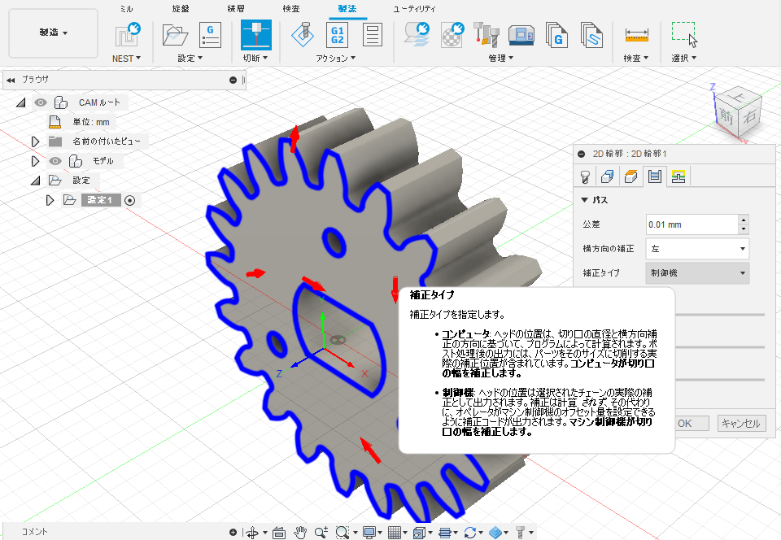This screenshot has width=781, height=540.
Task: Open the machine library icon
Action: pos(521,35)
